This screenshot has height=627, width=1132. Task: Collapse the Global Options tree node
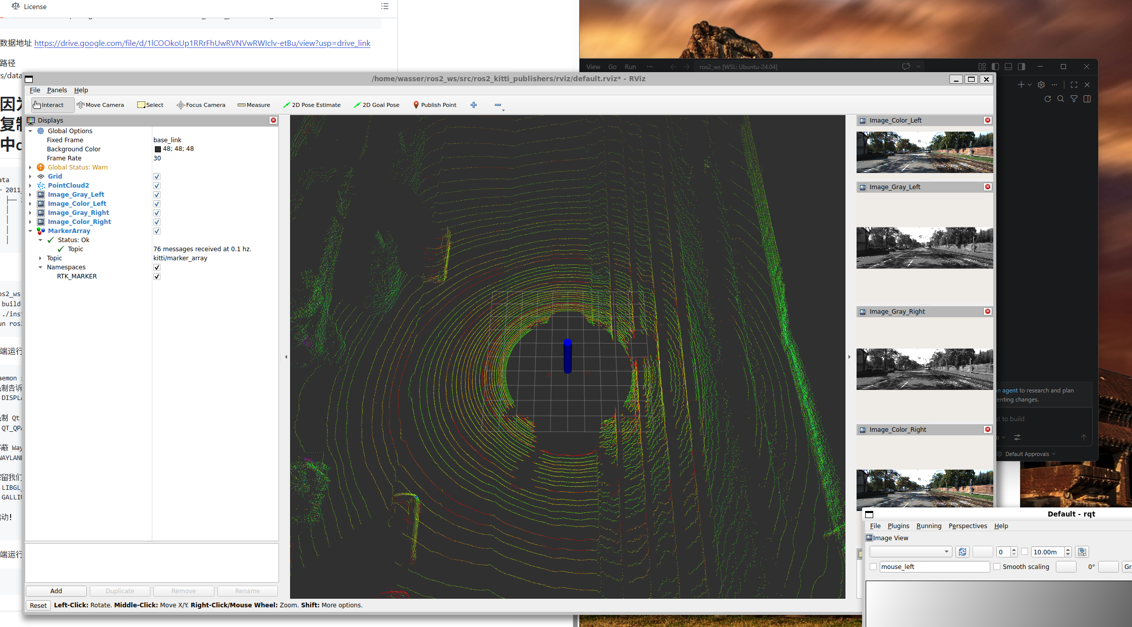point(30,131)
